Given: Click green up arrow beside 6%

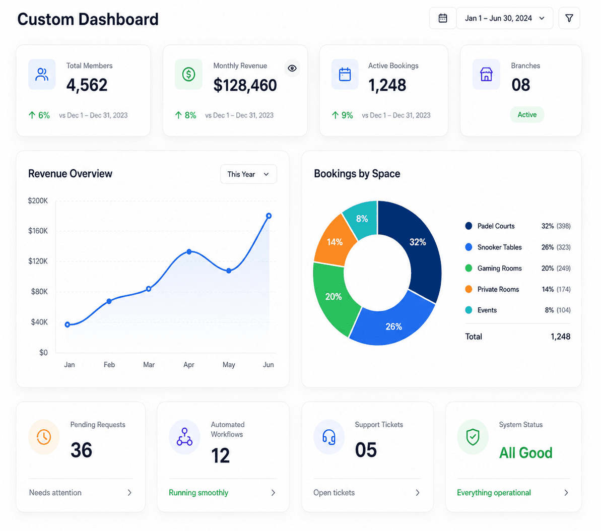Looking at the screenshot, I should 32,115.
